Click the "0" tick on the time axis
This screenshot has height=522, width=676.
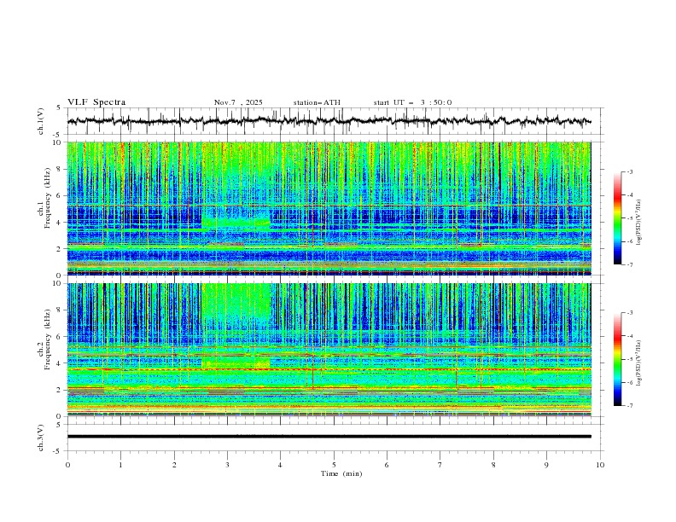(67, 465)
